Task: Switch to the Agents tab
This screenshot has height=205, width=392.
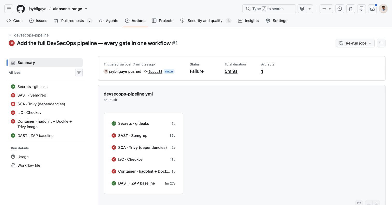Action: (x=109, y=21)
